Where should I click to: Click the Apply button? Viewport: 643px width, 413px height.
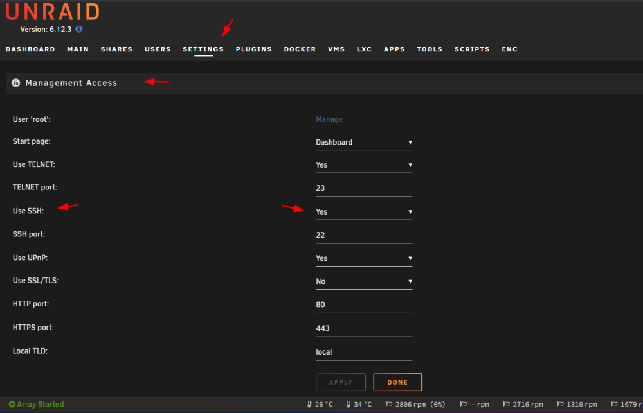341,382
